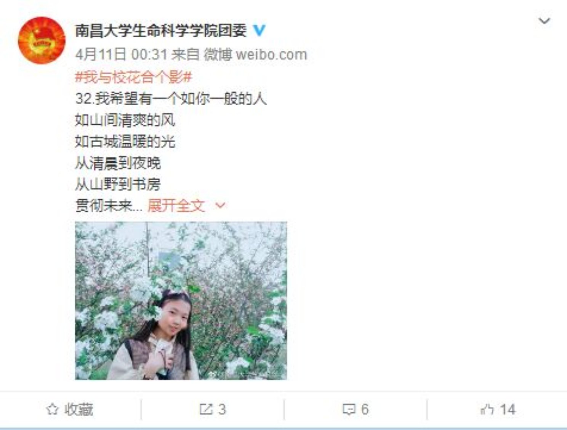Open the post options chevron at top right
567x430 pixels.
pyautogui.click(x=544, y=21)
